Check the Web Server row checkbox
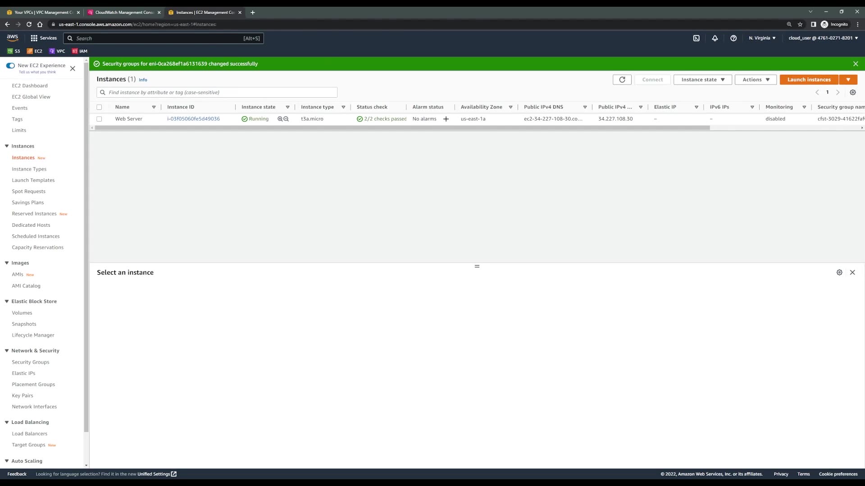The height and width of the screenshot is (486, 865). click(99, 119)
